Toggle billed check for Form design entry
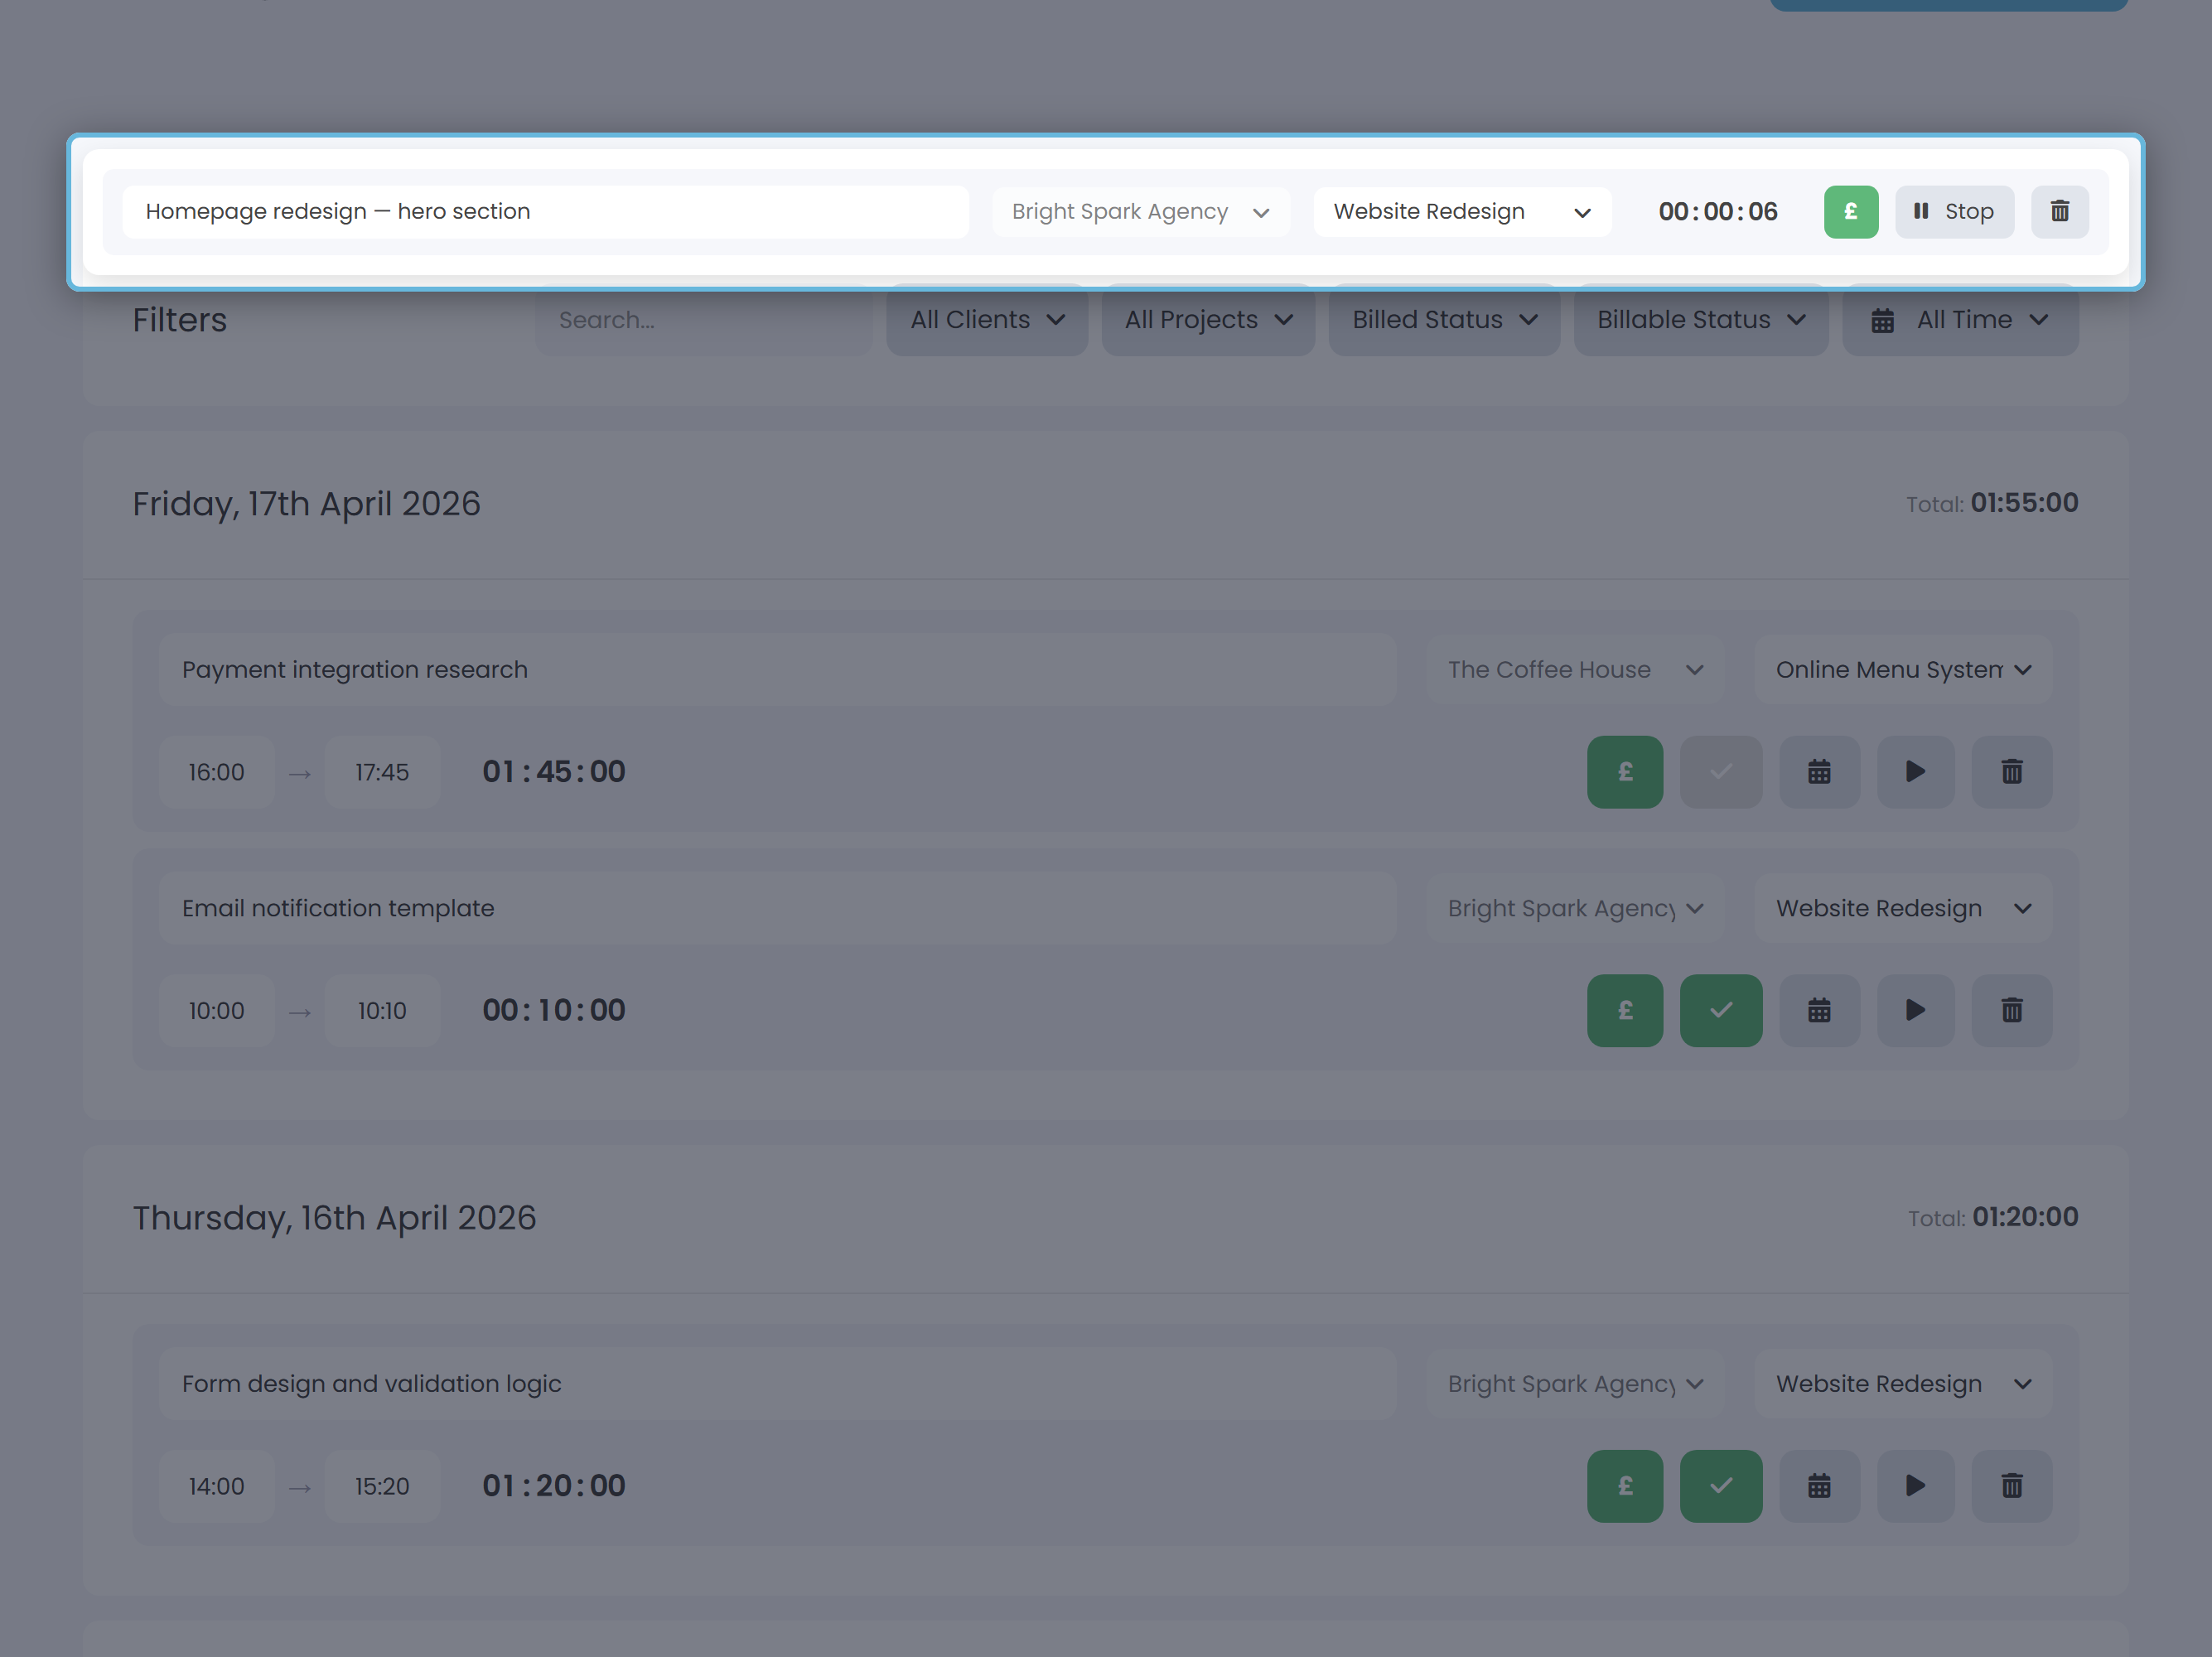This screenshot has width=2212, height=1657. click(x=1720, y=1486)
